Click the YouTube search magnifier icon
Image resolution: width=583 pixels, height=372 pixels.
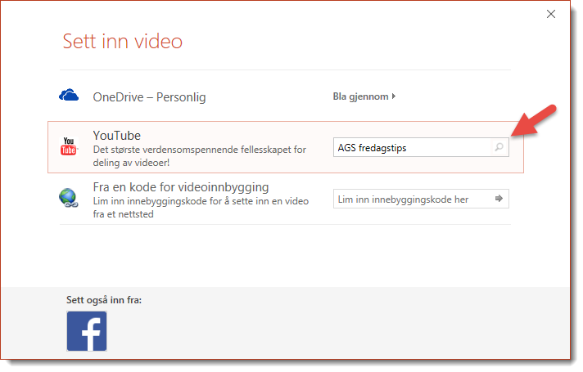[499, 148]
